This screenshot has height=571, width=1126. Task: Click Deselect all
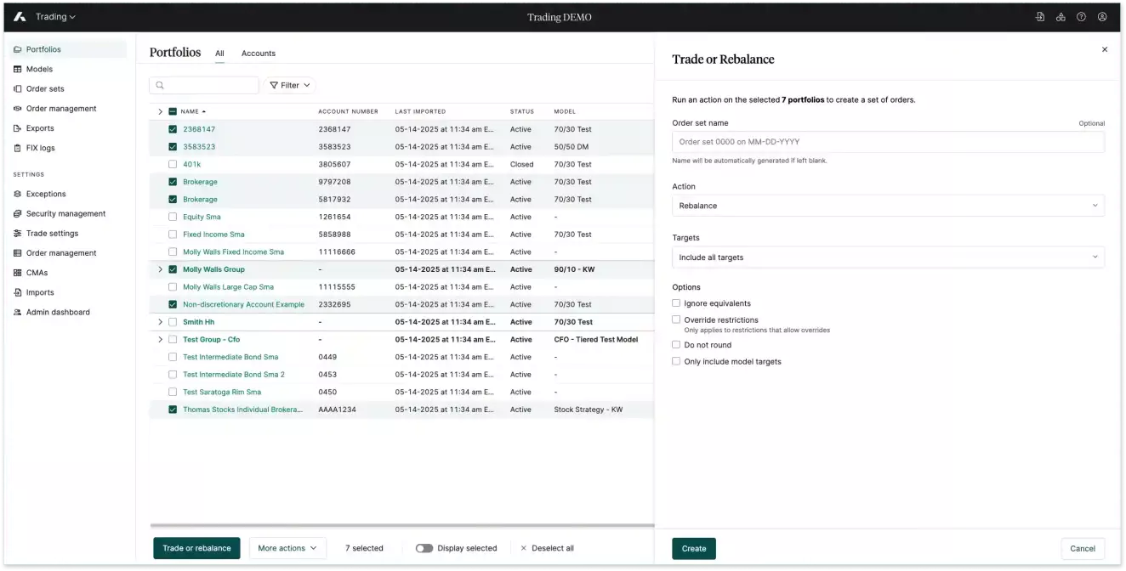click(547, 548)
